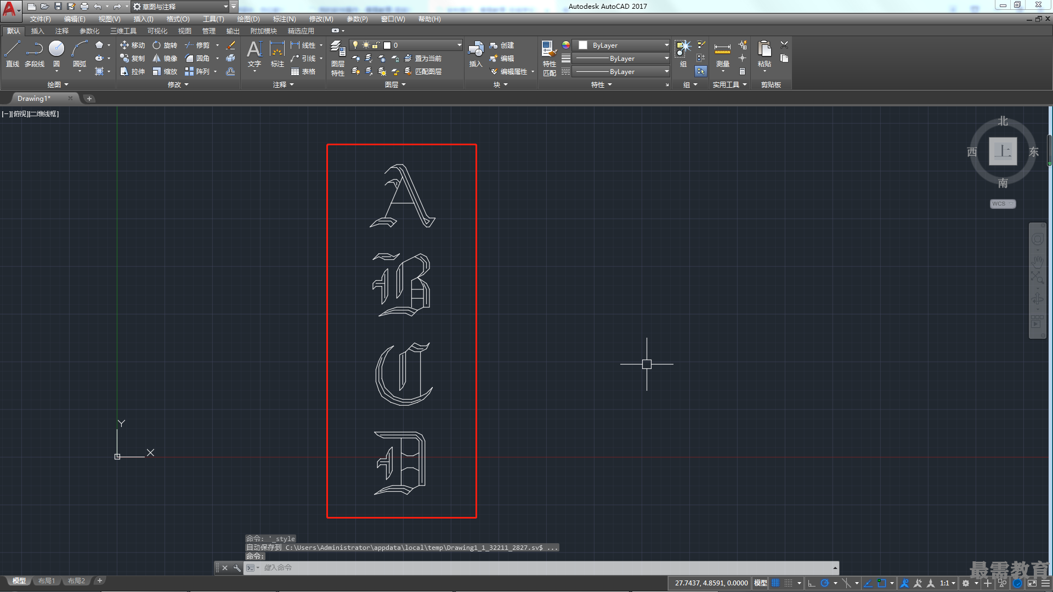Image resolution: width=1053 pixels, height=592 pixels.
Task: Click the Insert block (插入) icon
Action: (x=475, y=54)
